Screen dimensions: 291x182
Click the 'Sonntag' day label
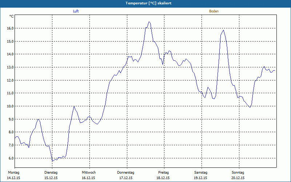[238, 172]
